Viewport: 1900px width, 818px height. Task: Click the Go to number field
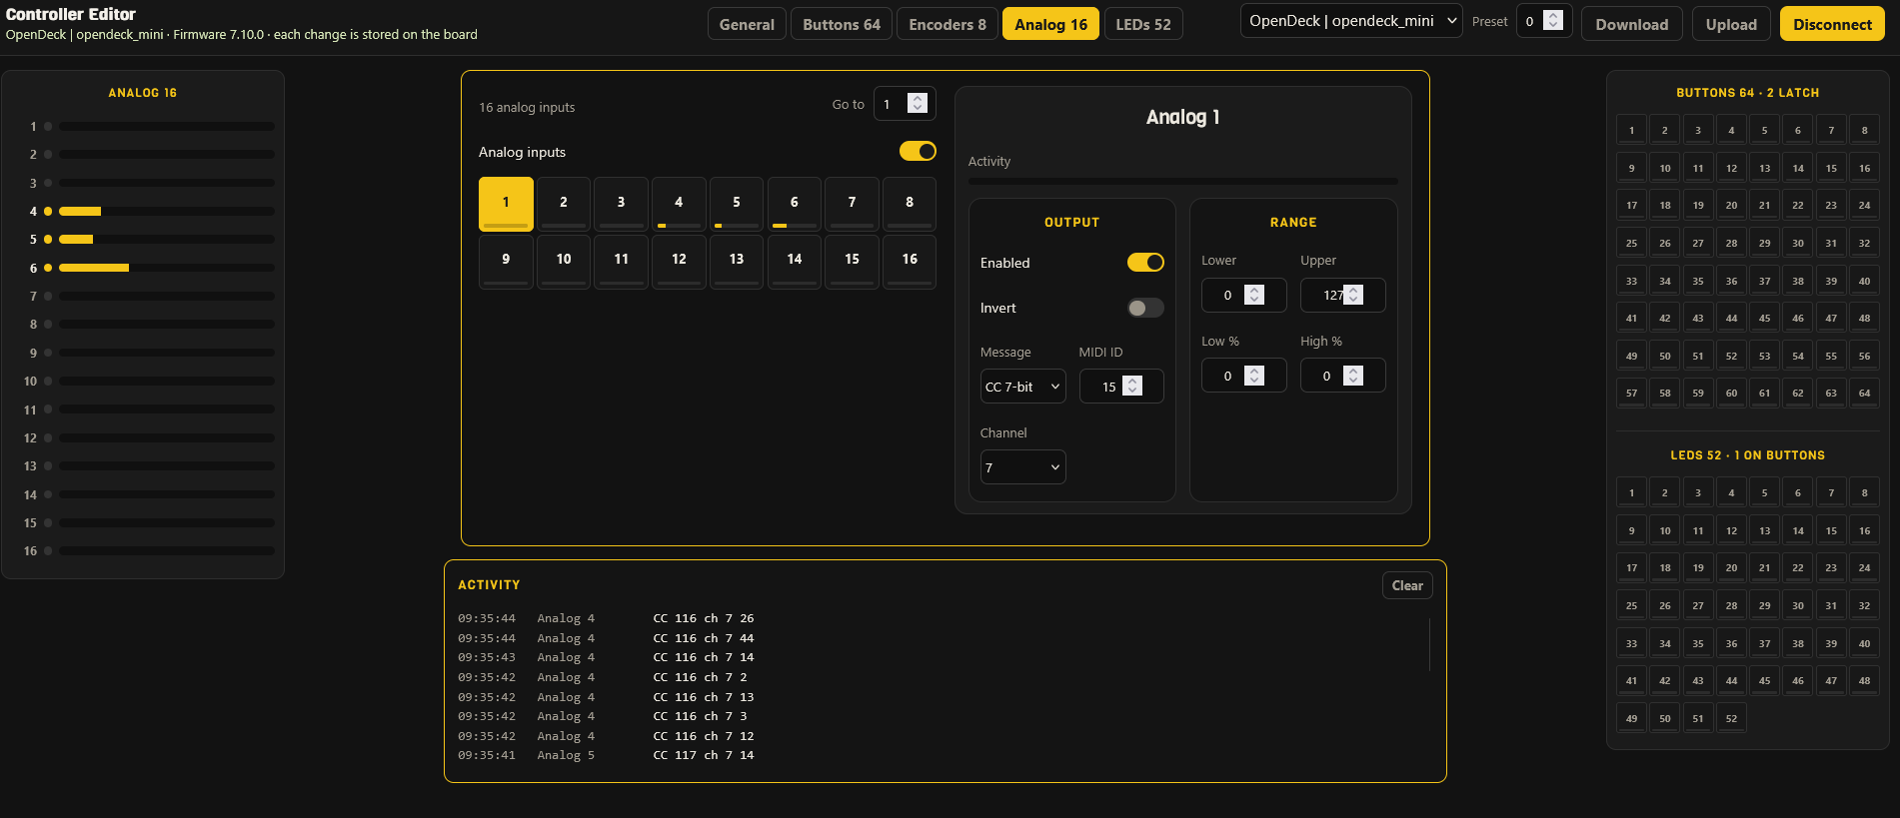point(905,104)
